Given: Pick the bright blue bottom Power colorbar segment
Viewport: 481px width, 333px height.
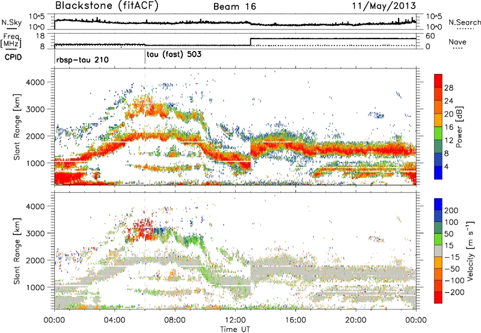Looking at the screenshot, I should click(x=438, y=173).
